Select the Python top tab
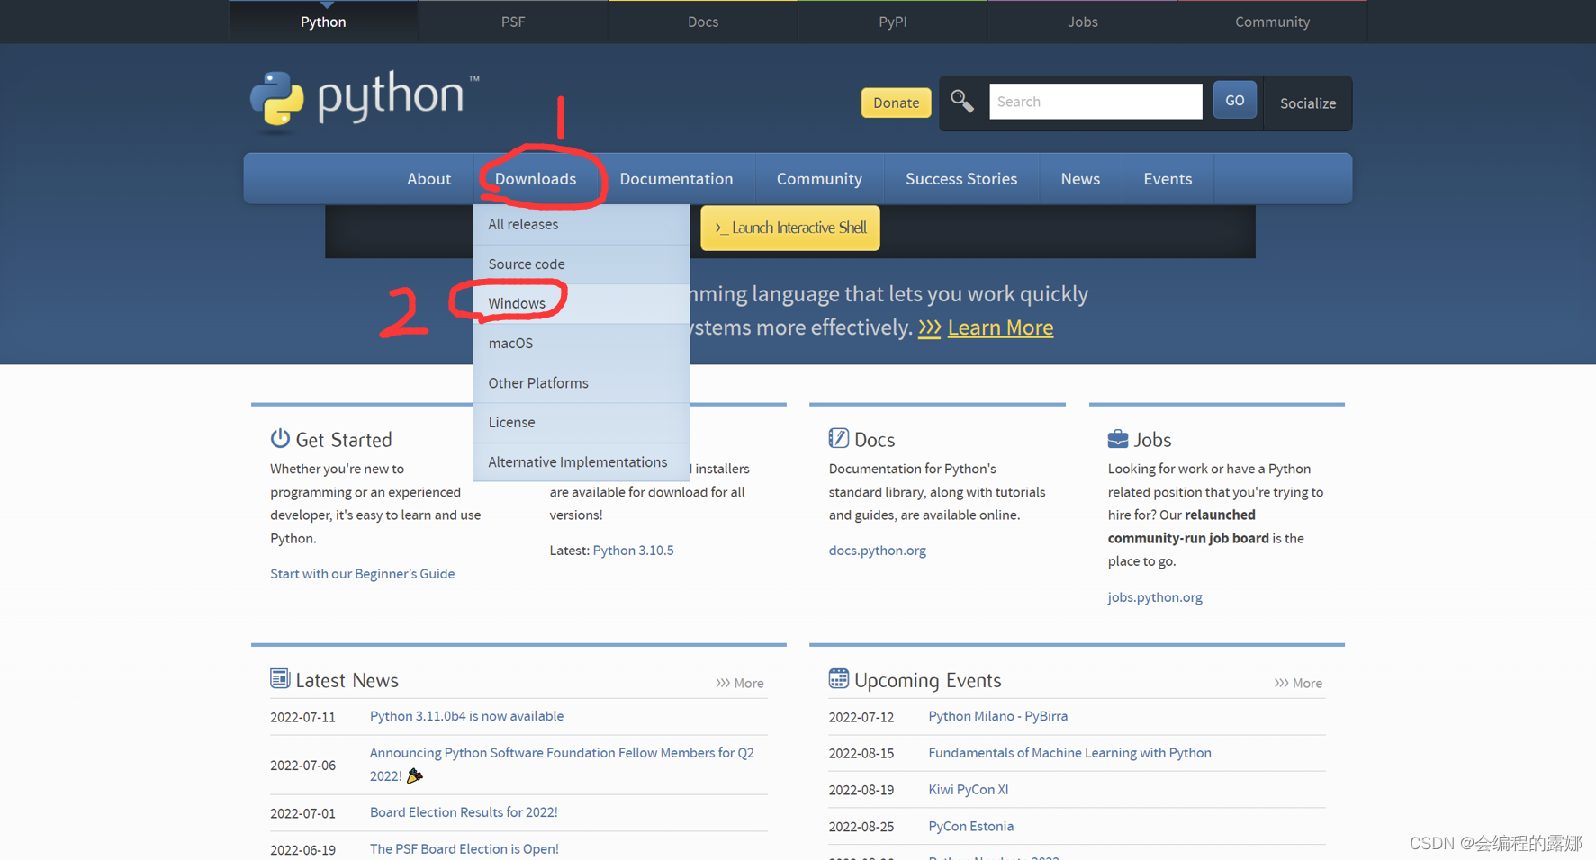The height and width of the screenshot is (860, 1596). pyautogui.click(x=323, y=22)
